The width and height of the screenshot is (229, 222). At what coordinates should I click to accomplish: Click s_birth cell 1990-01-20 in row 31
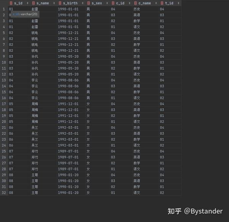[x=68, y=187]
